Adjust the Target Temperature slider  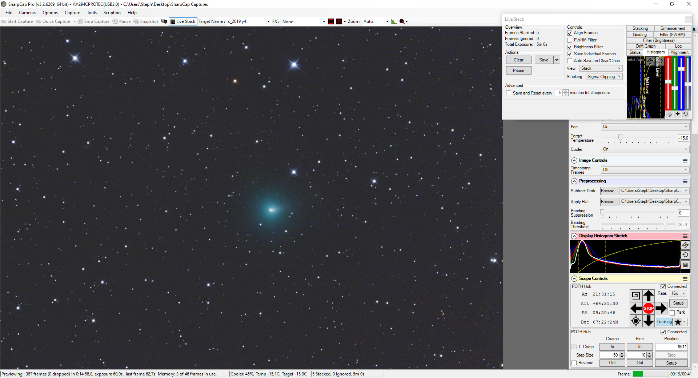coord(620,138)
